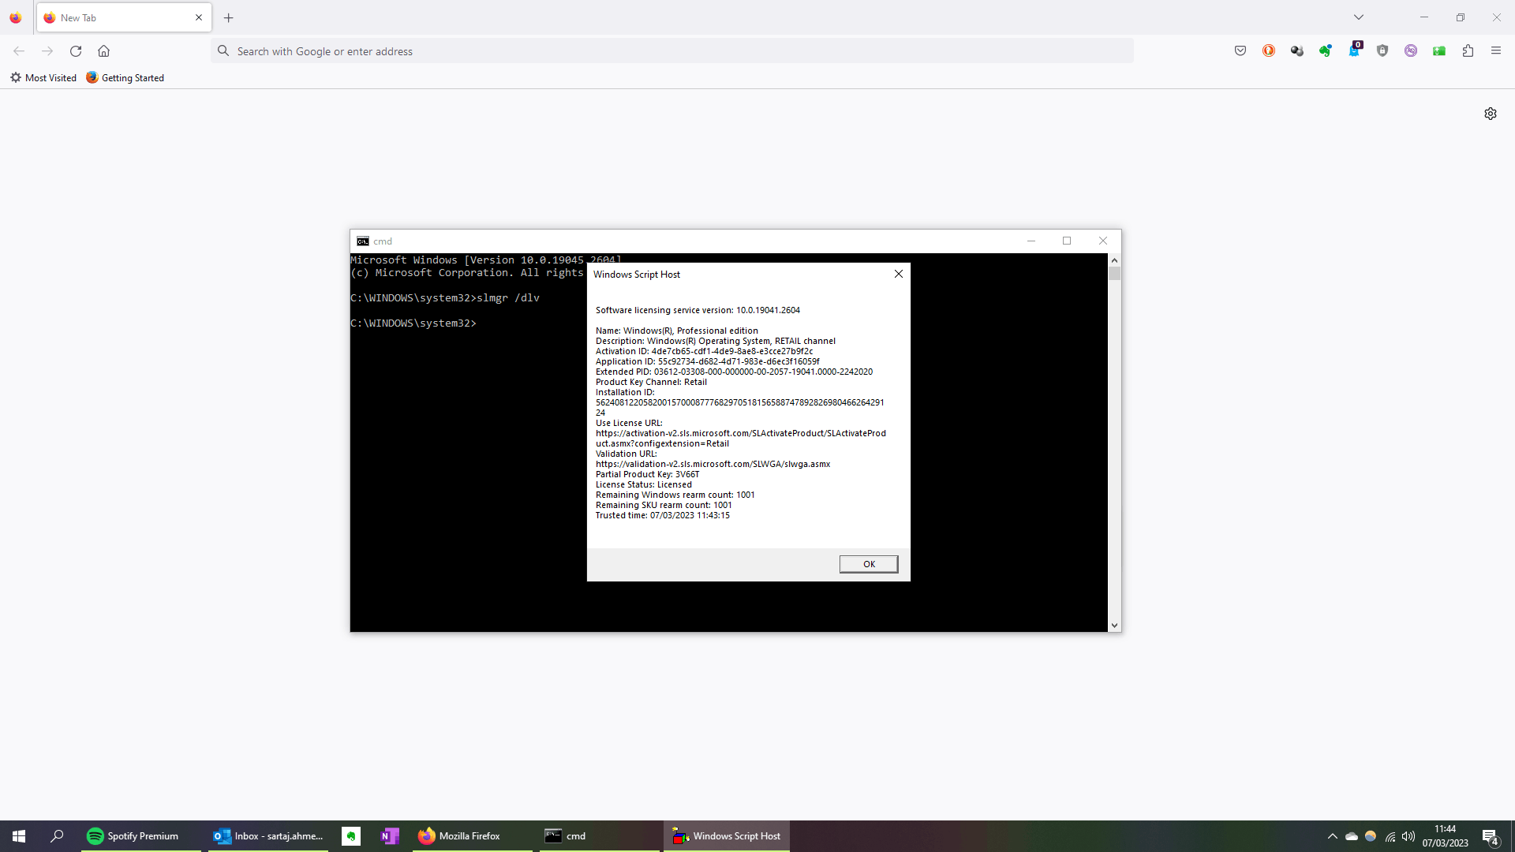The image size is (1515, 852).
Task: Open the Firefox extensions puzzle icon
Action: (x=1468, y=50)
